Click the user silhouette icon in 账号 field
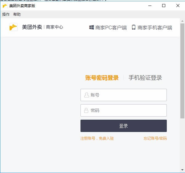Viewport: 185px width, 173px height. coord(87,95)
